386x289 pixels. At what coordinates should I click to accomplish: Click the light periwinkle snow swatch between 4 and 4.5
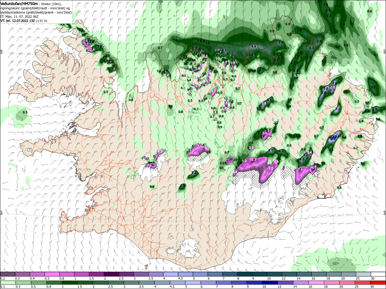(170, 274)
